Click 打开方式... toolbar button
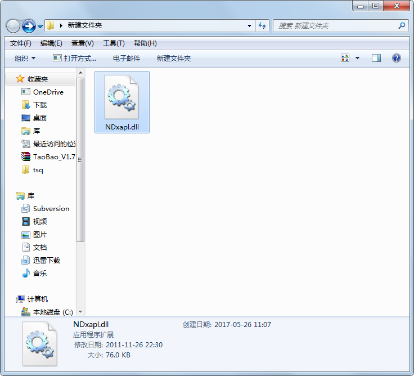Screen dimensions: 414x376 pyautogui.click(x=74, y=58)
